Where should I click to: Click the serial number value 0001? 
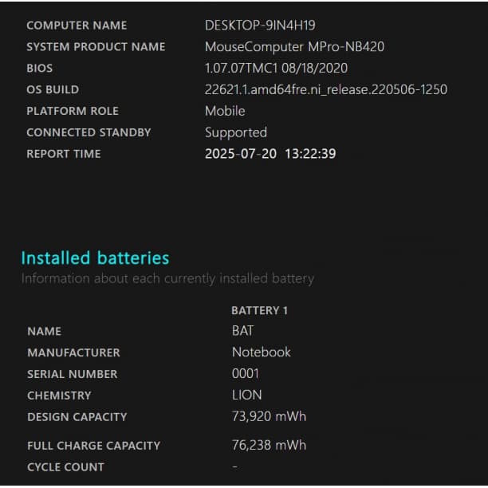246,374
